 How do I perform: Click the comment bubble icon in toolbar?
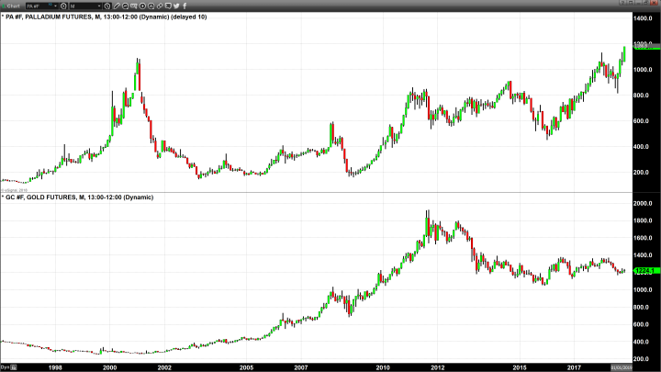tap(168, 6)
